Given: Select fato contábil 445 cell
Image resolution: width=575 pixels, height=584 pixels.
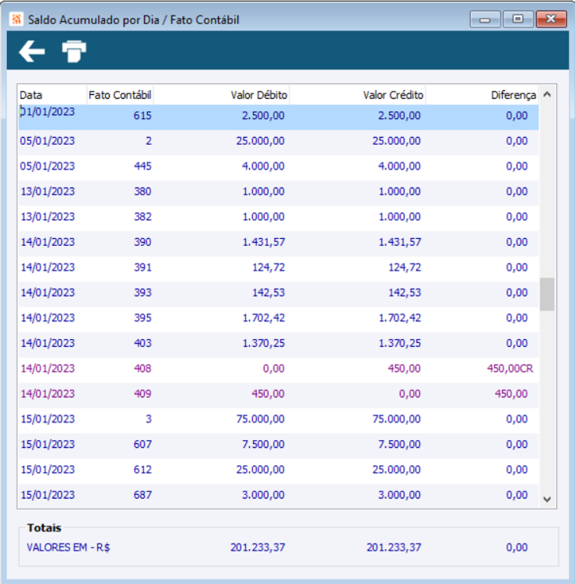Looking at the screenshot, I should (143, 166).
